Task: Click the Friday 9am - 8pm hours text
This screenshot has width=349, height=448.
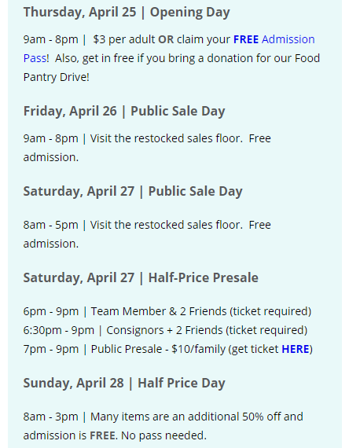Action: coord(50,138)
